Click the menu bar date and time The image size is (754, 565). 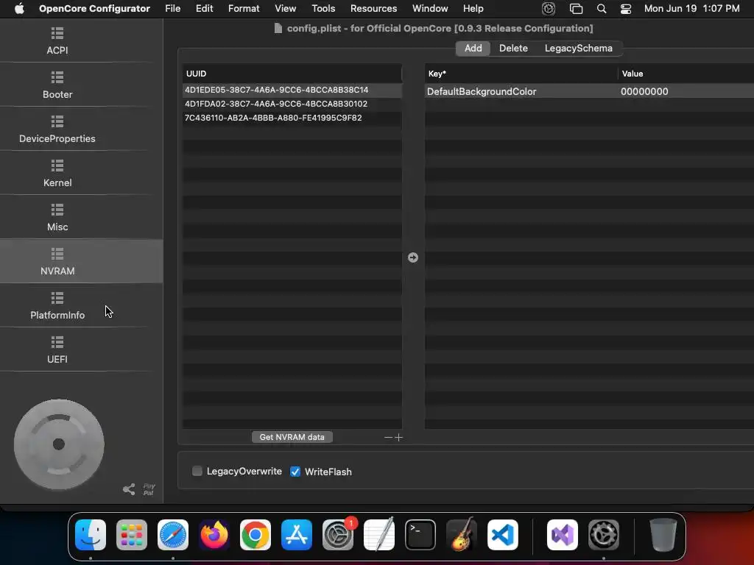[x=691, y=9]
